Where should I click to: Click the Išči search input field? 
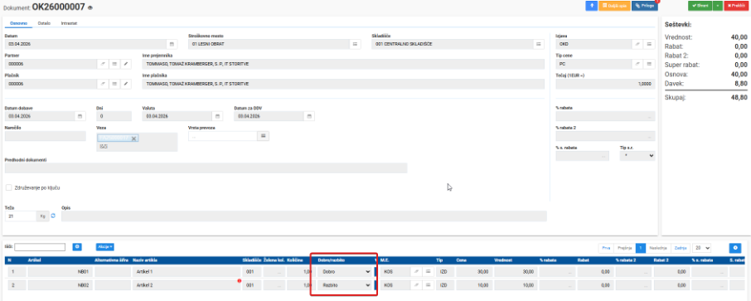[40, 247]
